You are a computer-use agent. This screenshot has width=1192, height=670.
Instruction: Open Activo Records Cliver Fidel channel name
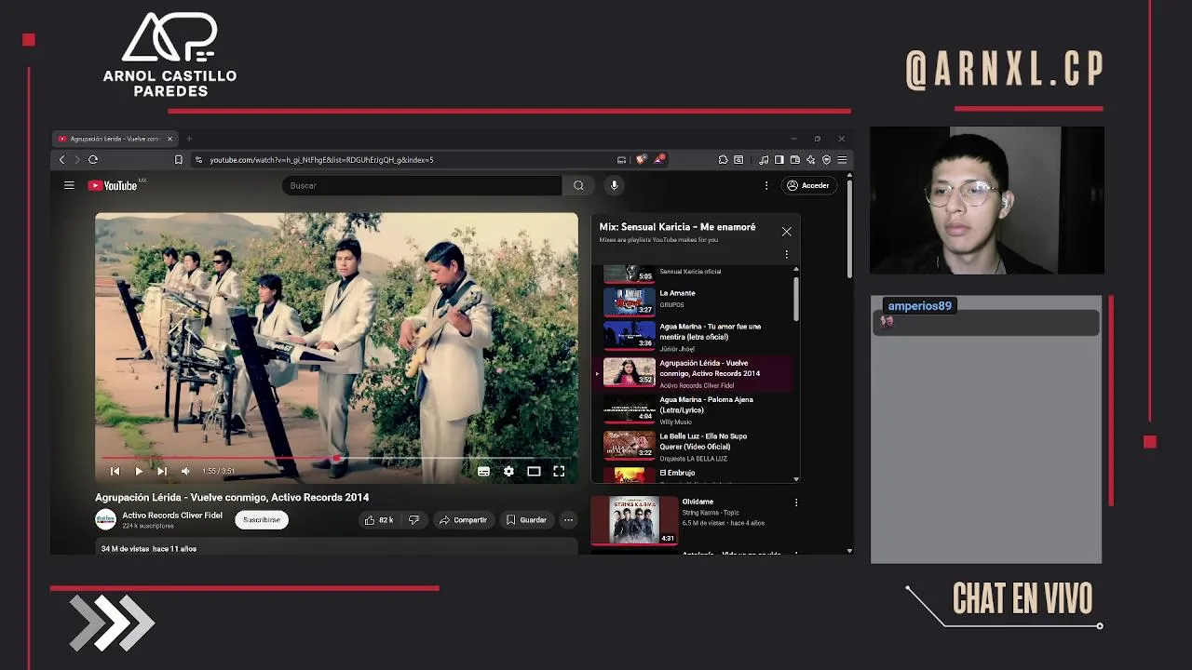coord(172,516)
